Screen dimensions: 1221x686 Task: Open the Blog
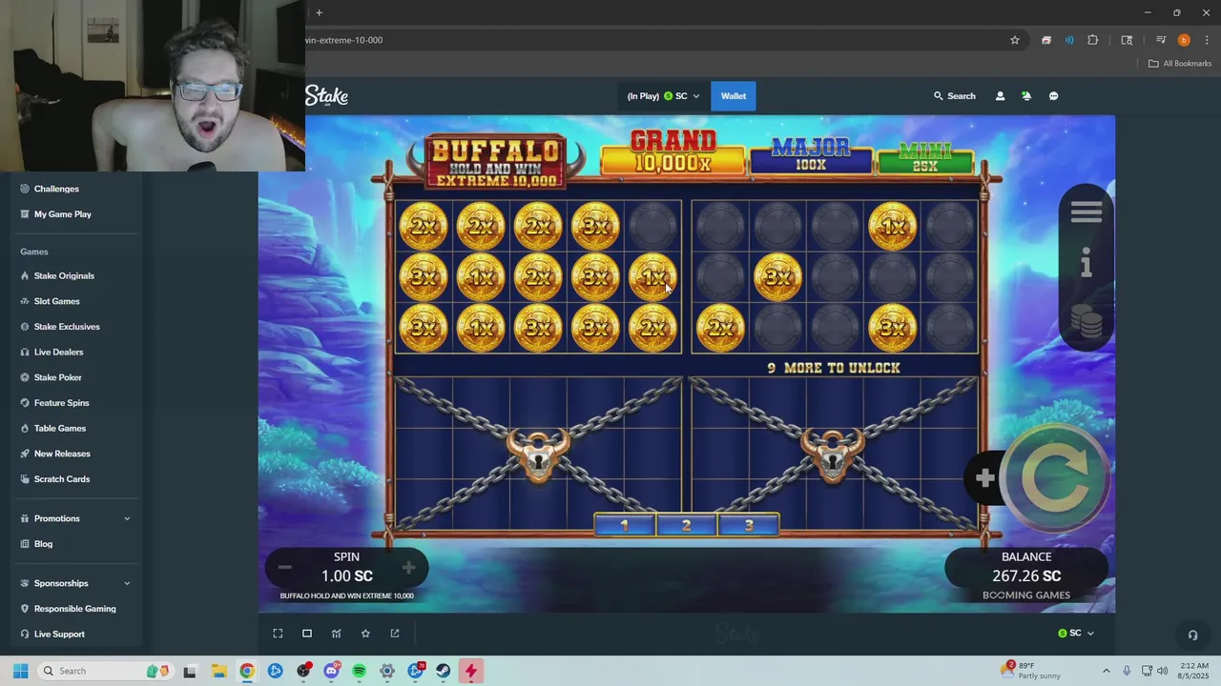[x=43, y=544]
